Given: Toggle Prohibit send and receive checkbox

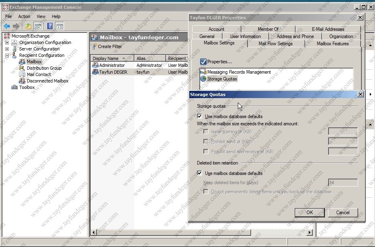Looking at the screenshot, I should pyautogui.click(x=206, y=152).
